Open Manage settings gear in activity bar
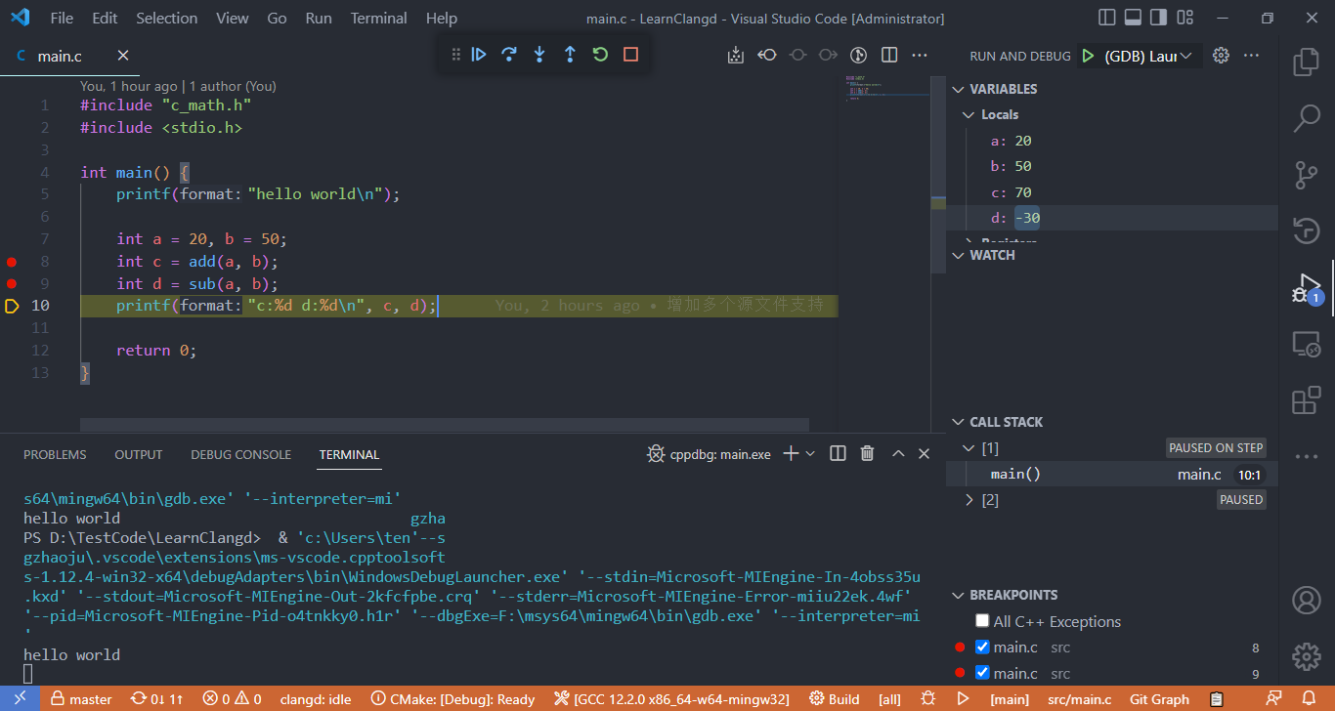 (x=1307, y=655)
